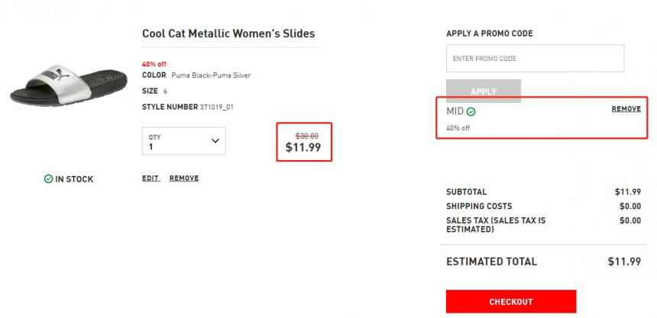The width and height of the screenshot is (657, 318).
Task: Click the Puma Black-Puma Silver color text
Action: tap(211, 75)
